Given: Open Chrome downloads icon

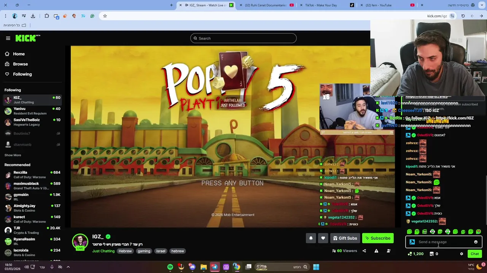Looking at the screenshot, I should 33,16.
